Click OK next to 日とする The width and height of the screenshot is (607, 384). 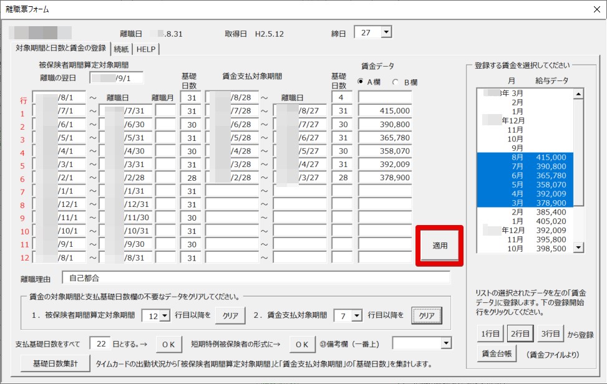pyautogui.click(x=168, y=344)
